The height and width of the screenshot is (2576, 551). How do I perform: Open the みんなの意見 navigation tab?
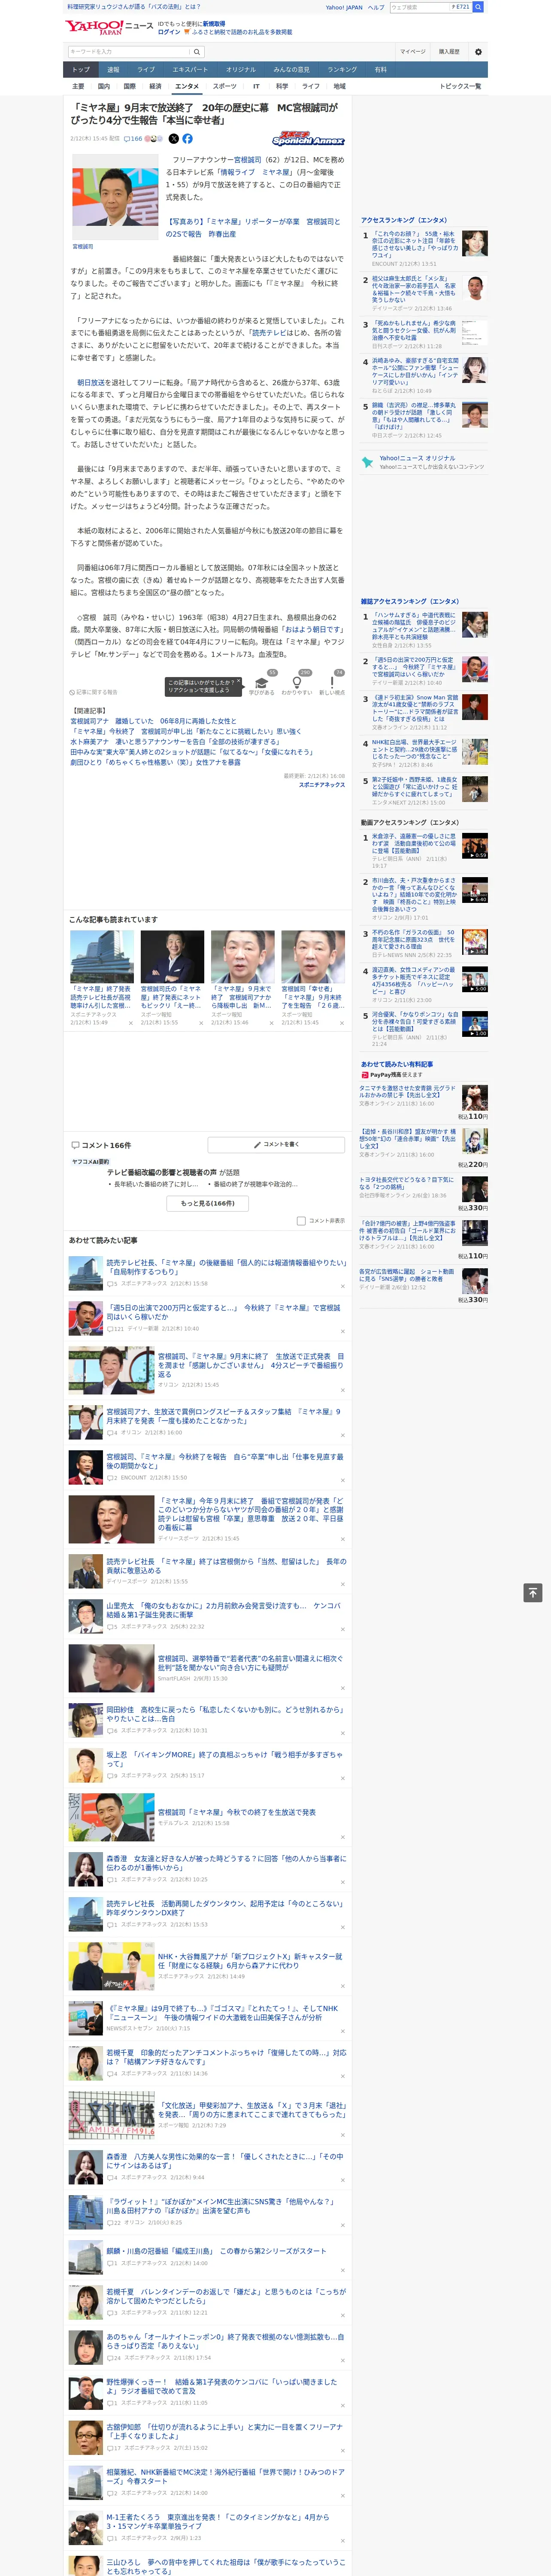click(291, 70)
